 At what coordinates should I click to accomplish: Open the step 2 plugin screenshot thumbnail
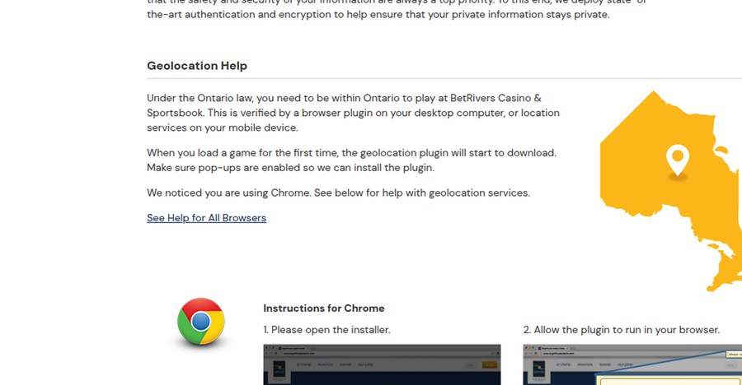tap(632, 364)
